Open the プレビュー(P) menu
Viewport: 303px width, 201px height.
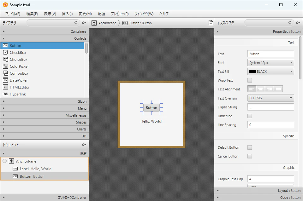point(120,14)
